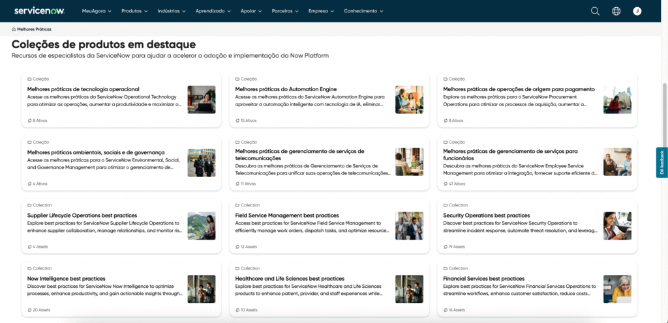
Task: Click the telecomunicações card thumbnail
Action: coord(410,162)
